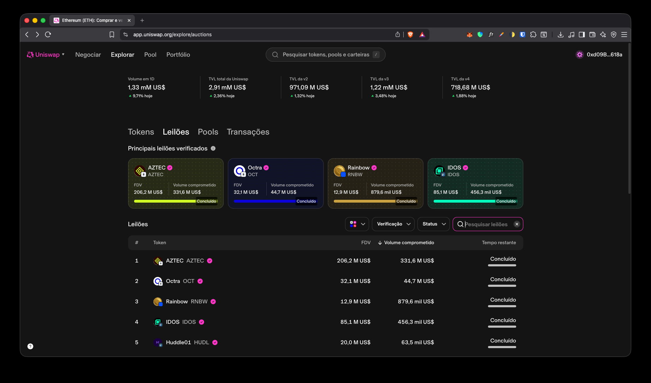Click the Brave Rewards triangle icon

[x=422, y=35]
